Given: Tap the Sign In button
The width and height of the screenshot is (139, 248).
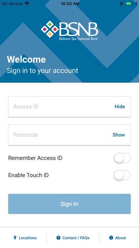Looking at the screenshot, I should click(69, 204).
